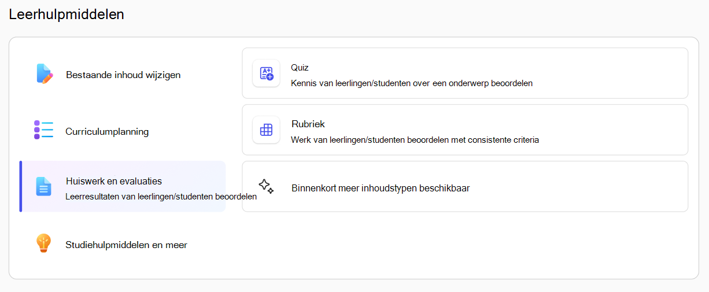Select the Huiswerk en evaluaties label
The image size is (709, 292).
tap(114, 181)
